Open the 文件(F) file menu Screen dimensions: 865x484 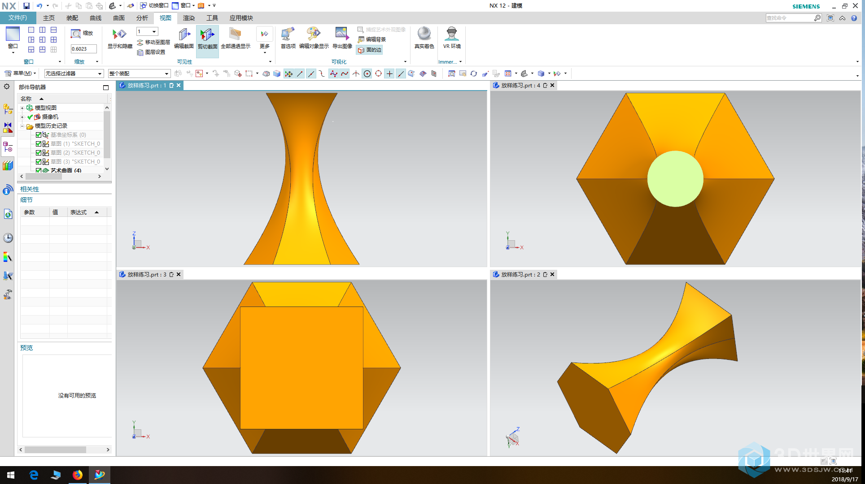18,18
